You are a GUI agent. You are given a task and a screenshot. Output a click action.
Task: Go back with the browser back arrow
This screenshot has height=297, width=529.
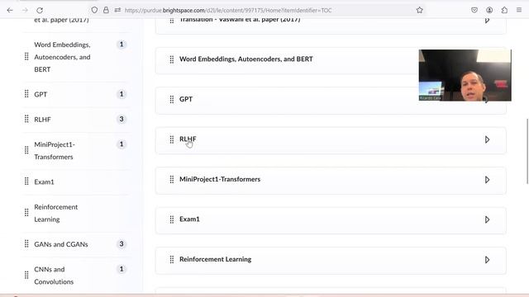click(x=10, y=10)
